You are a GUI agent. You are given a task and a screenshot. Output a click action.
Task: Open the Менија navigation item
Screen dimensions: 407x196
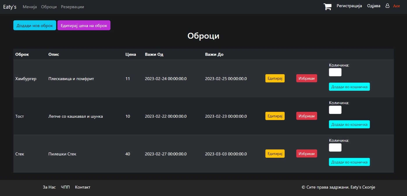(x=30, y=7)
